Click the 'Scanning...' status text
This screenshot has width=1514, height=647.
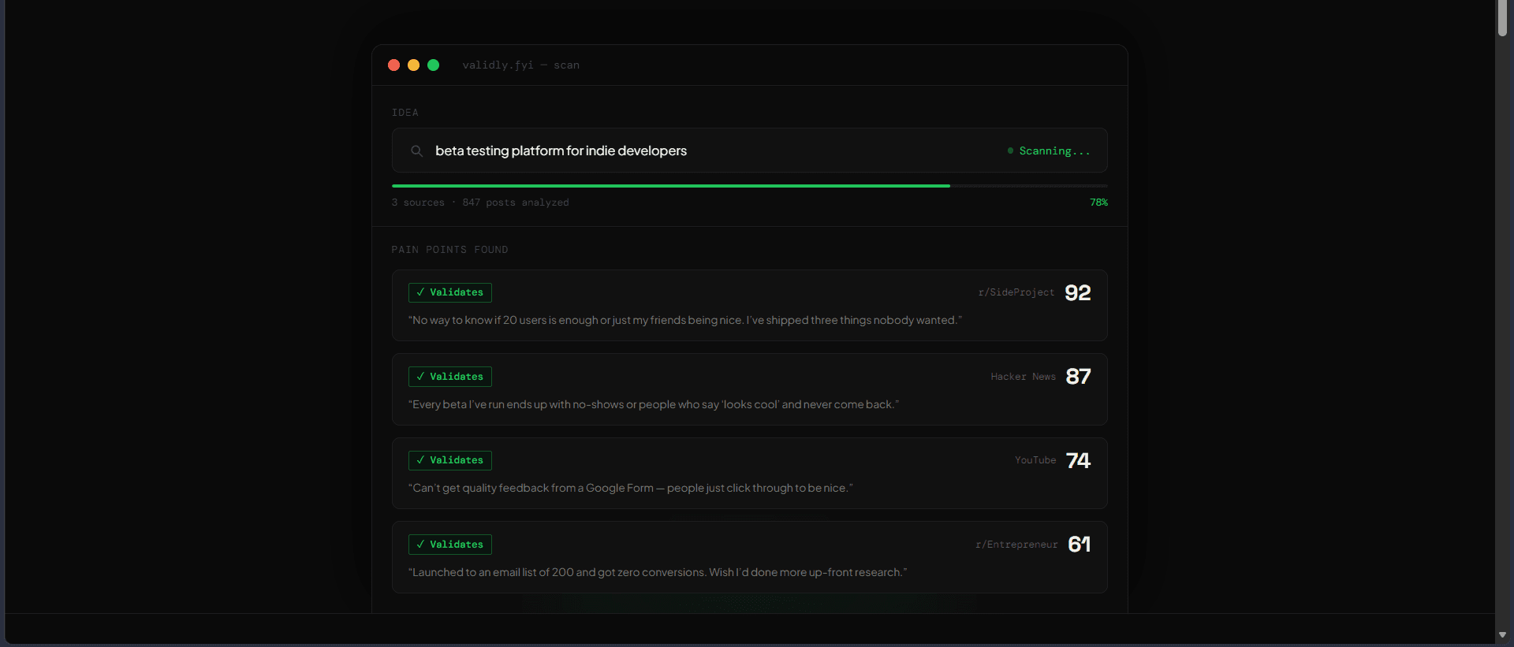pyautogui.click(x=1055, y=151)
